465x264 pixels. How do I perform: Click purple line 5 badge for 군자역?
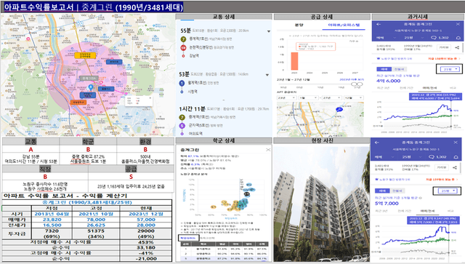click(182, 126)
